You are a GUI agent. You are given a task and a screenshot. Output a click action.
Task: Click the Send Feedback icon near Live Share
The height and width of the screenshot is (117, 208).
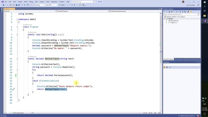point(198,5)
